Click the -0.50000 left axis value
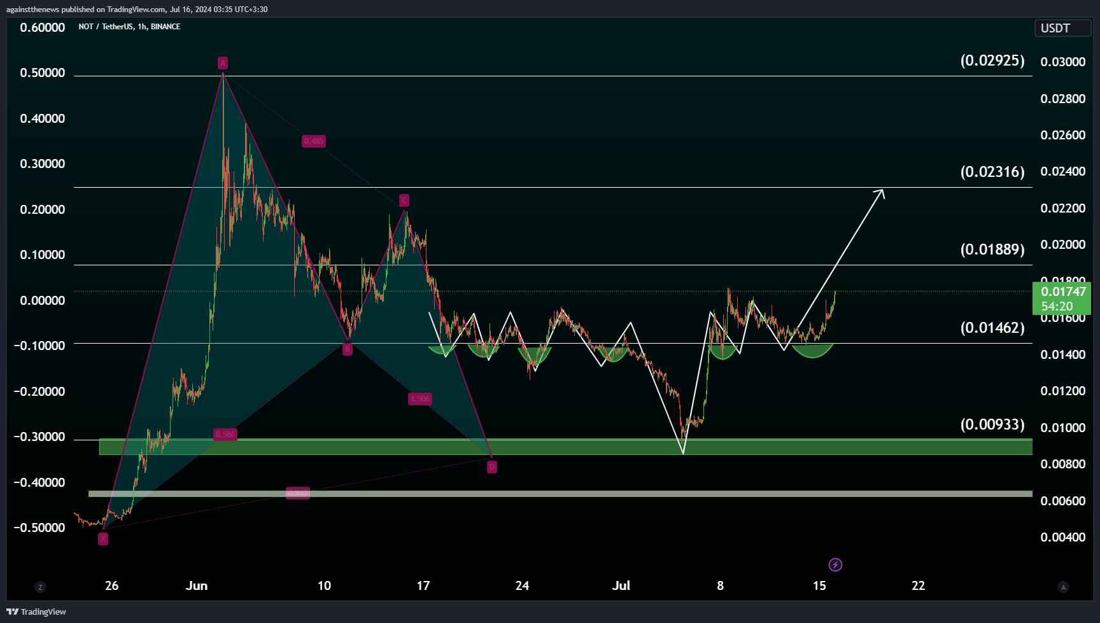 [39, 528]
